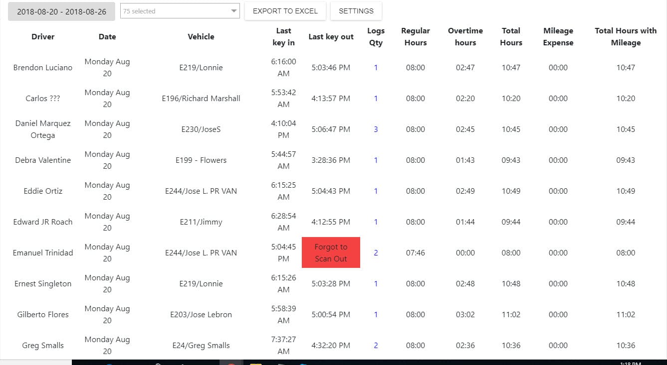This screenshot has height=365, width=667.
Task: Click Greg Smalls' logs count link
Action: pos(376,346)
